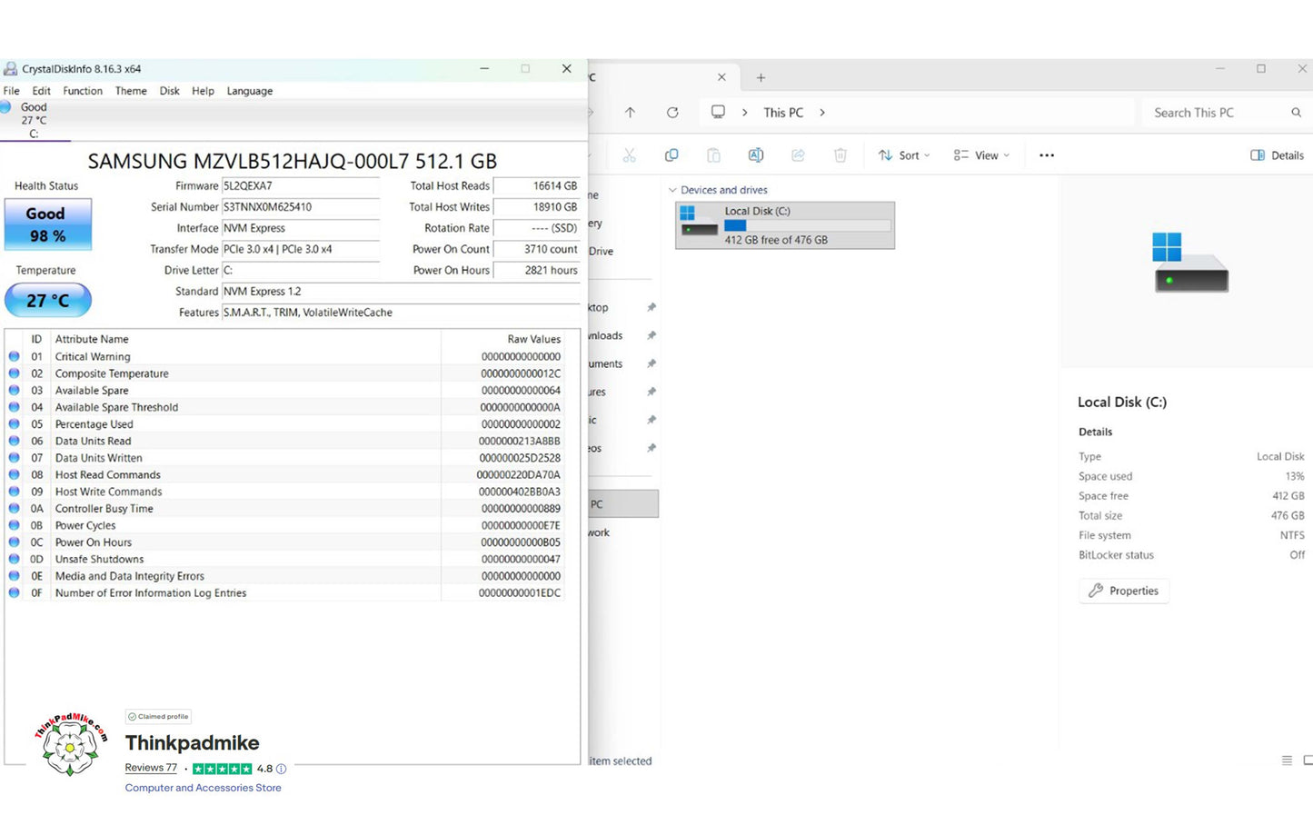Image resolution: width=1313 pixels, height=825 pixels.
Task: Open the three-dot See more menu
Action: tap(1047, 155)
